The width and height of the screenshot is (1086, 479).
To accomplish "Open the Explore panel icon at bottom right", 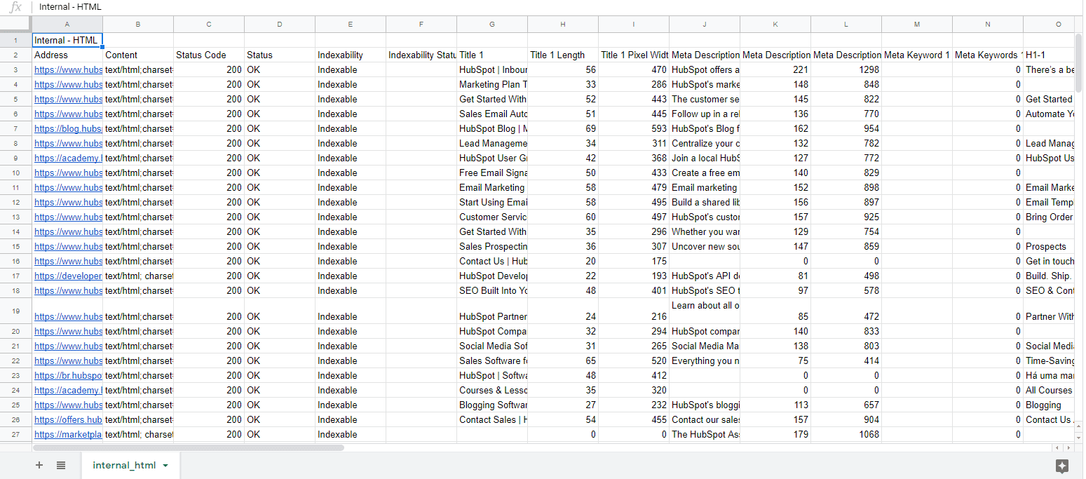I will click(1063, 465).
